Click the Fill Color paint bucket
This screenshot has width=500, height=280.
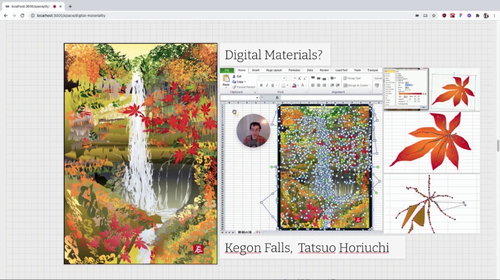tap(294, 85)
